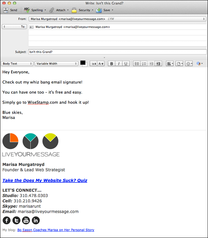Click the YouTube icon in signature
The width and height of the screenshot is (208, 238).
(26, 220)
